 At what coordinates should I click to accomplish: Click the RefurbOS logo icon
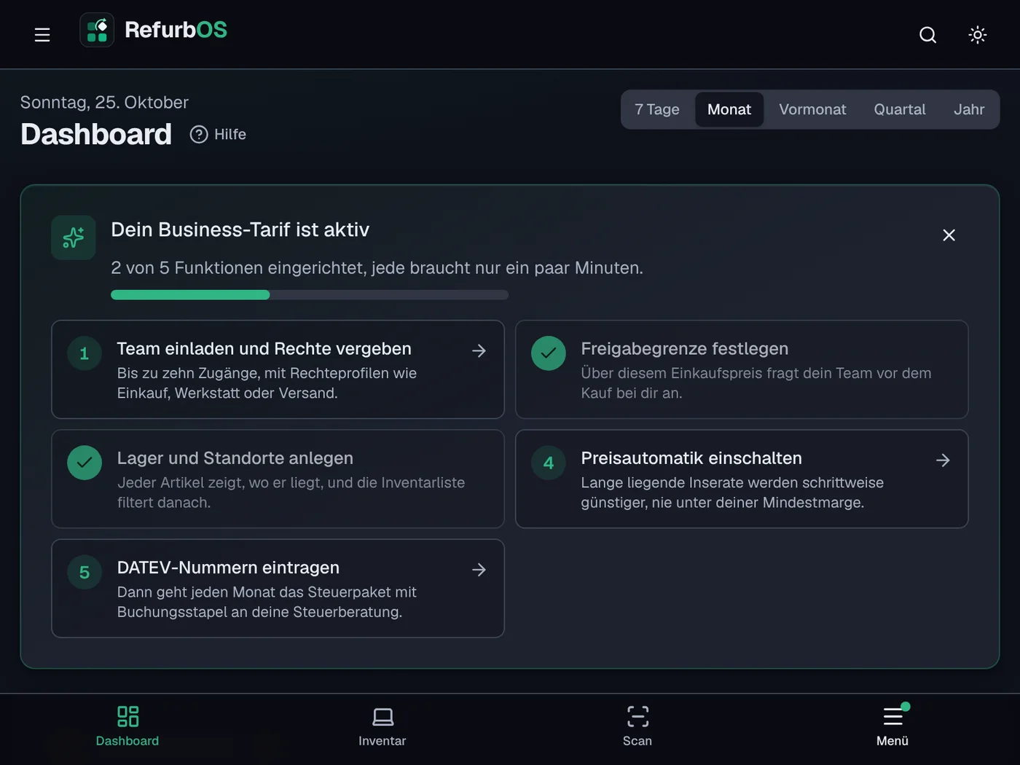coord(97,30)
